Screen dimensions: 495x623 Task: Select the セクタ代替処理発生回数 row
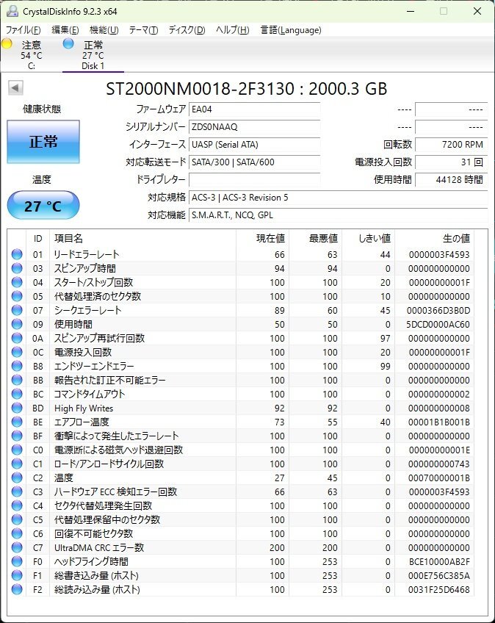click(242, 505)
